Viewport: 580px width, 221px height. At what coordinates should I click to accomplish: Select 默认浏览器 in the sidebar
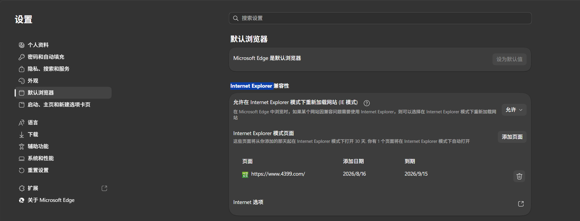coord(63,93)
